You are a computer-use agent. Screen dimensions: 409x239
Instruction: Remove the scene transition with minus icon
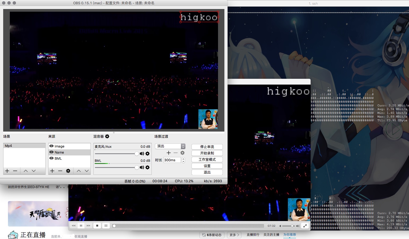pyautogui.click(x=176, y=153)
